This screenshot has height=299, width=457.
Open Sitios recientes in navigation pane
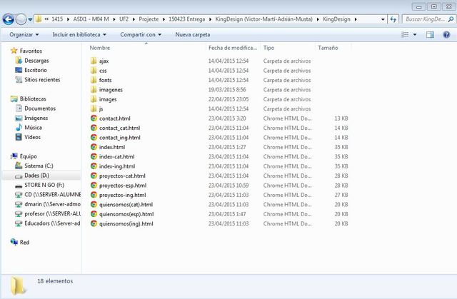click(42, 80)
